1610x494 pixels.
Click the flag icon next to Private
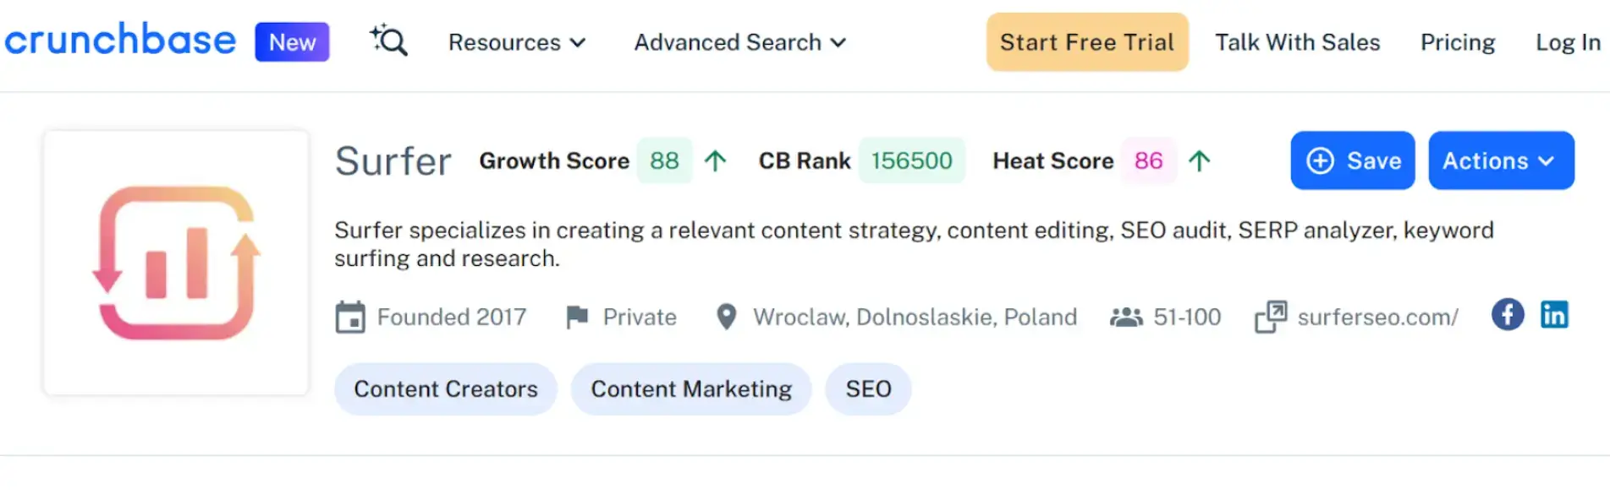(x=578, y=317)
